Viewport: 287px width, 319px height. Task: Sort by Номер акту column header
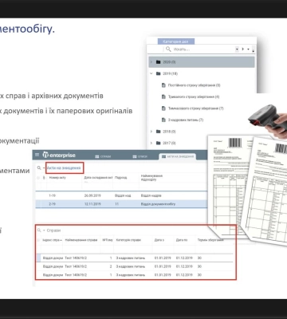(57, 178)
